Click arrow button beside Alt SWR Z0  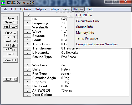click(27, 91)
